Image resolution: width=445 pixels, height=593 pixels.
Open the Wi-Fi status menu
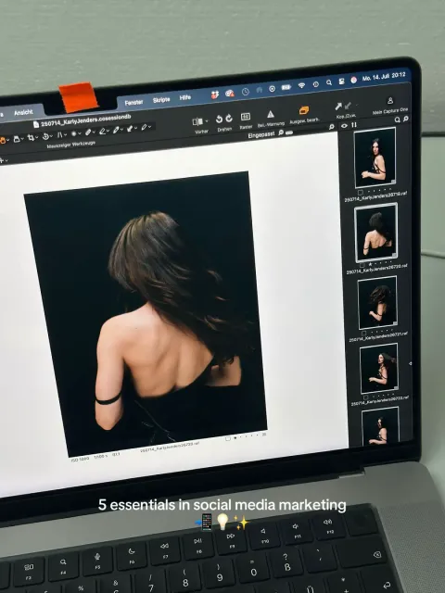tap(301, 85)
